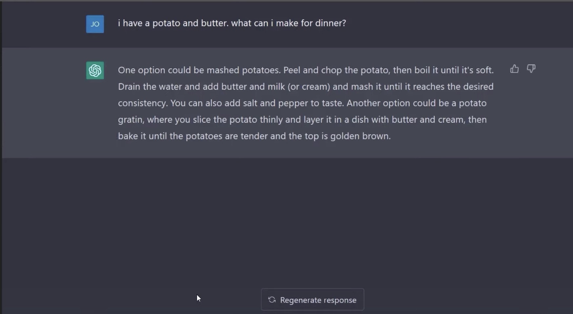Click the line starting 'One option could be'
573x314 pixels.
point(306,70)
